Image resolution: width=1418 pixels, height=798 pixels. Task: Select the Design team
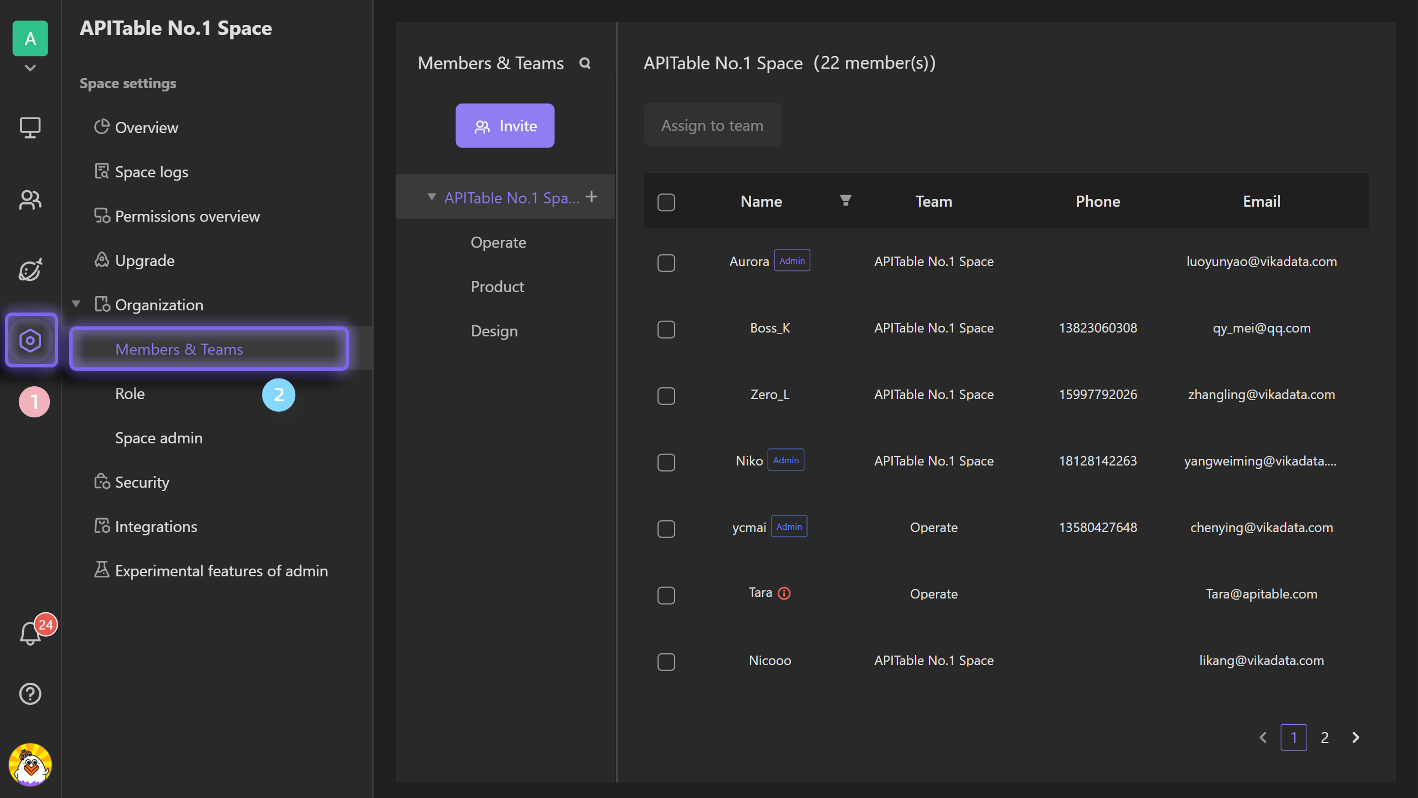[x=494, y=331]
